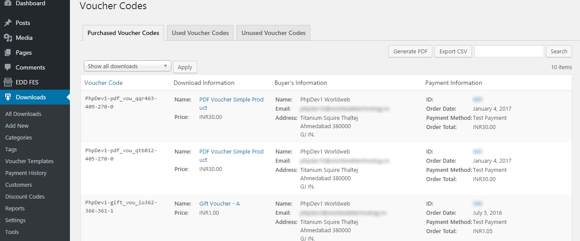Go to Payment History submenu item
Viewport: 580px width, 241px height.
click(x=26, y=173)
